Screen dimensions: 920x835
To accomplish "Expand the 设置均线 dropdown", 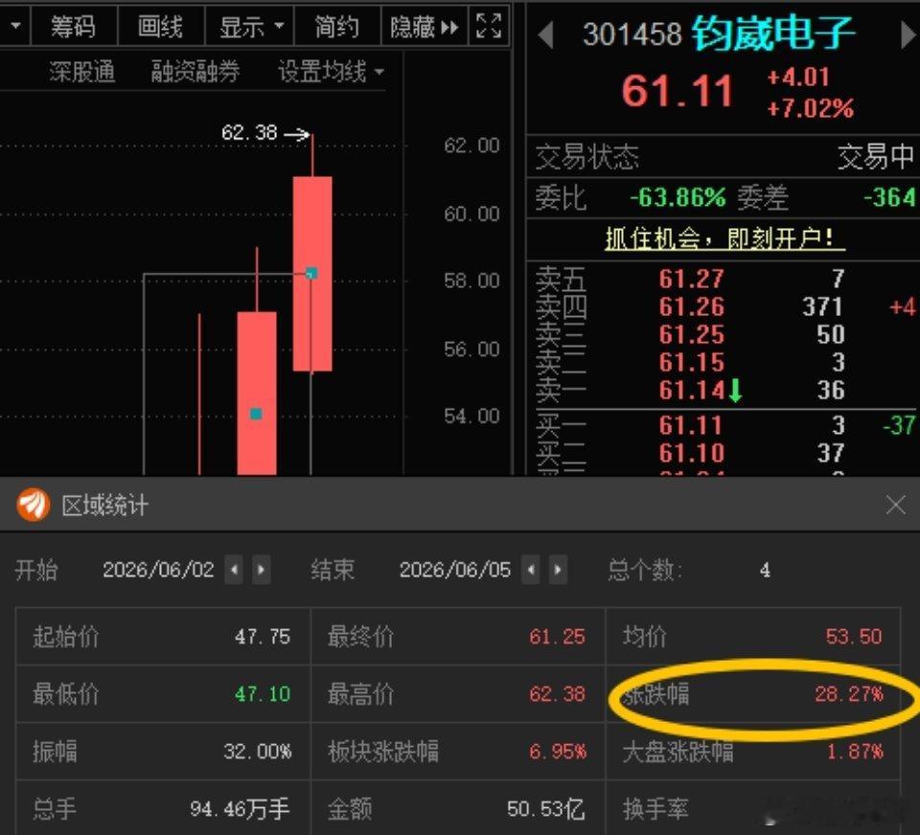I will tap(331, 72).
